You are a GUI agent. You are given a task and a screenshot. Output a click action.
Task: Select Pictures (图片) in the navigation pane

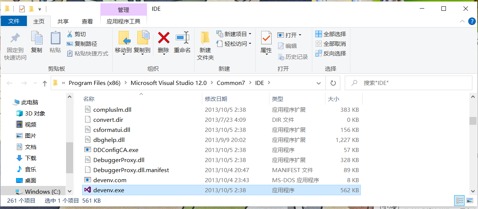click(x=26, y=136)
